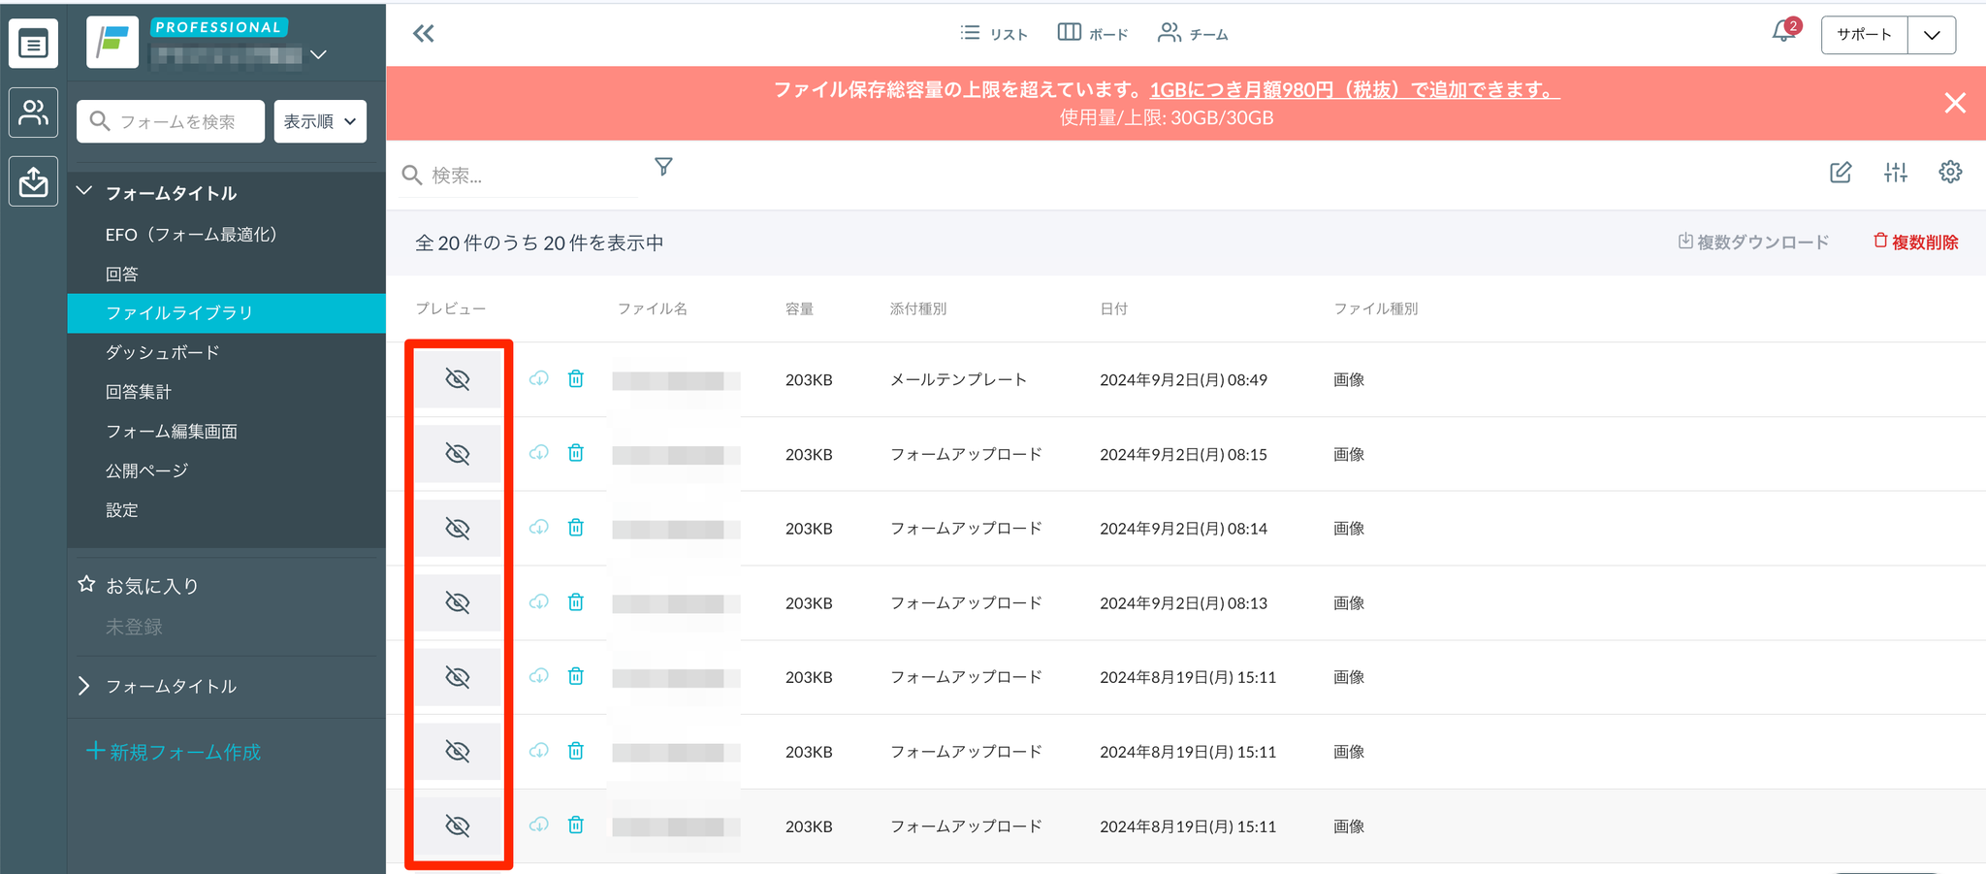
Task: Delete the mail template file row
Action: 576,378
